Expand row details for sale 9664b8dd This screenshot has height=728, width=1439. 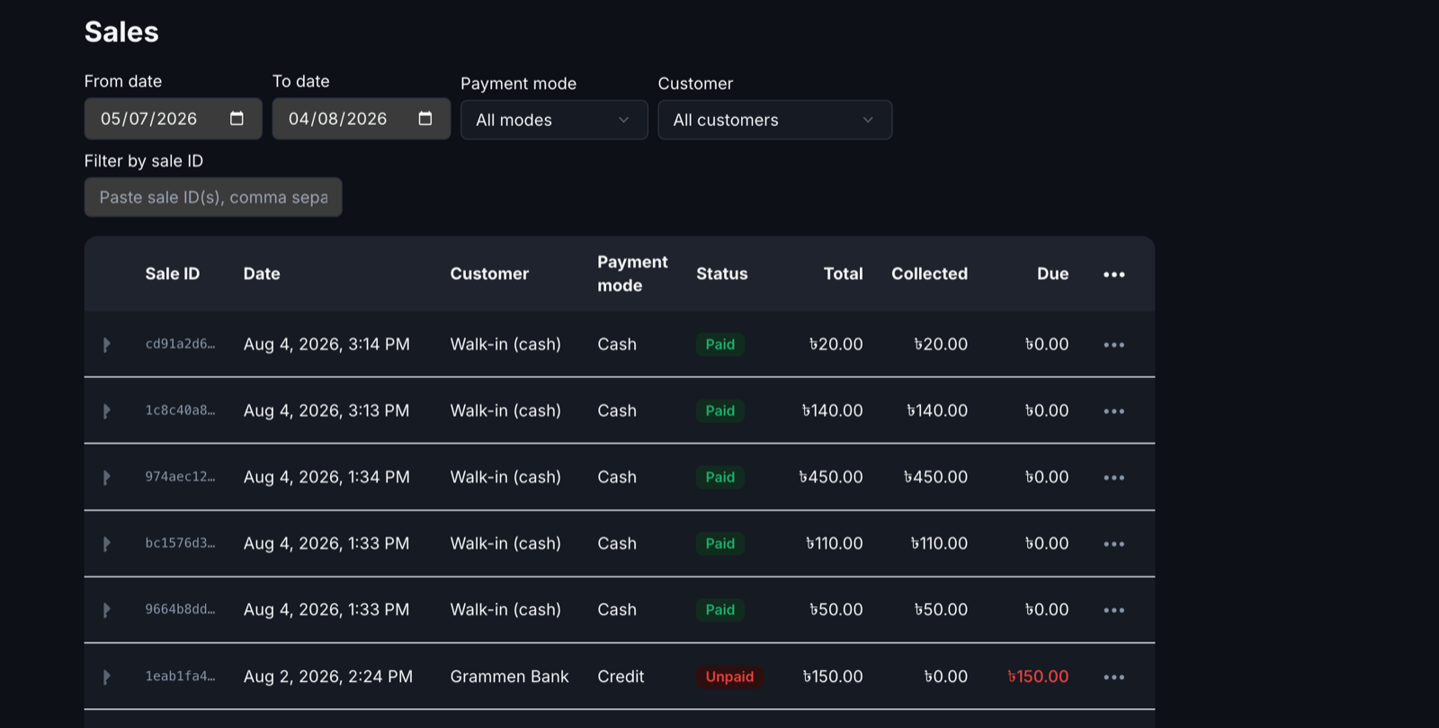pyautogui.click(x=106, y=610)
